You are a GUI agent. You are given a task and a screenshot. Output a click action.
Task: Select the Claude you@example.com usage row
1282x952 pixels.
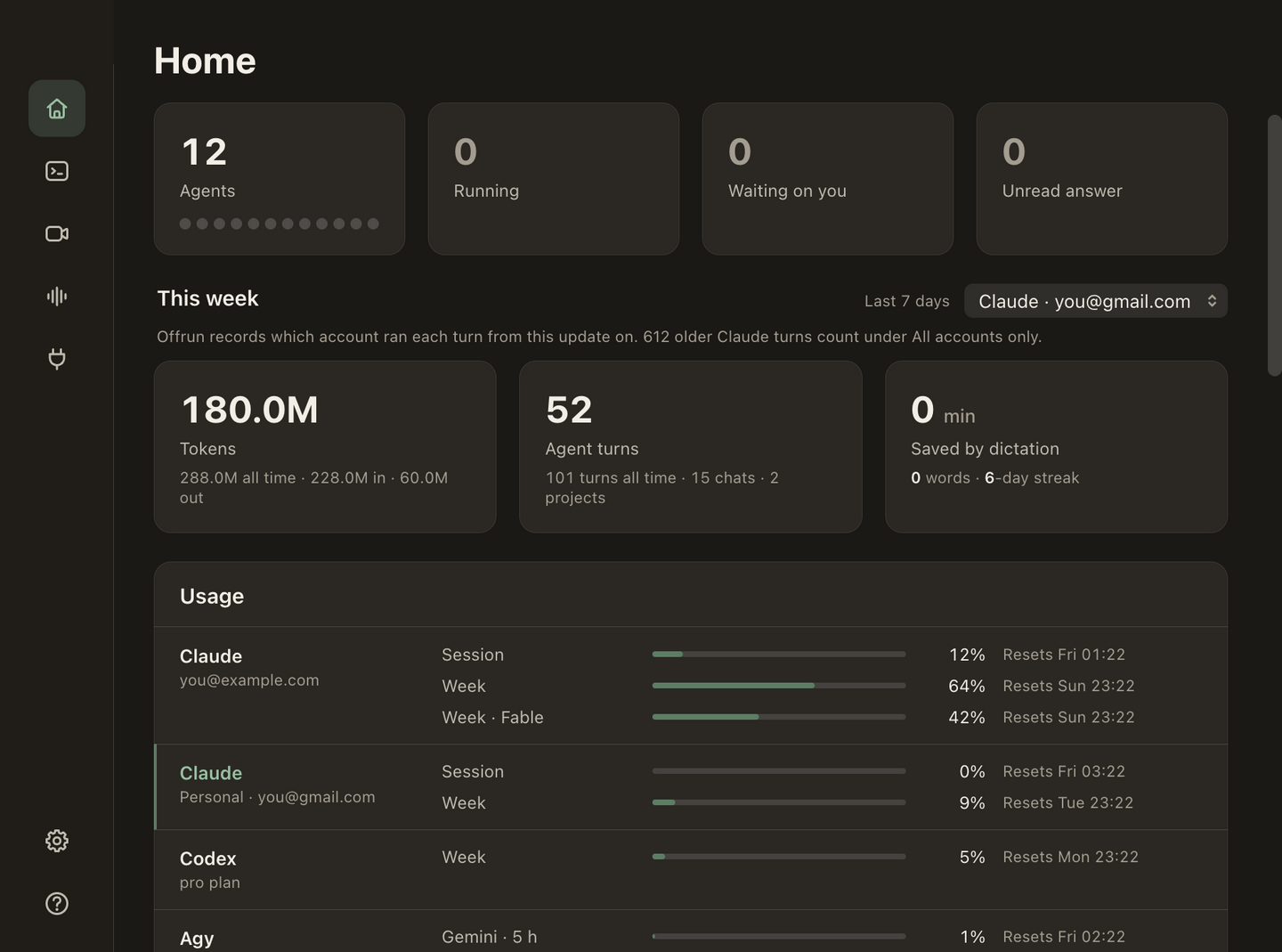click(x=691, y=686)
